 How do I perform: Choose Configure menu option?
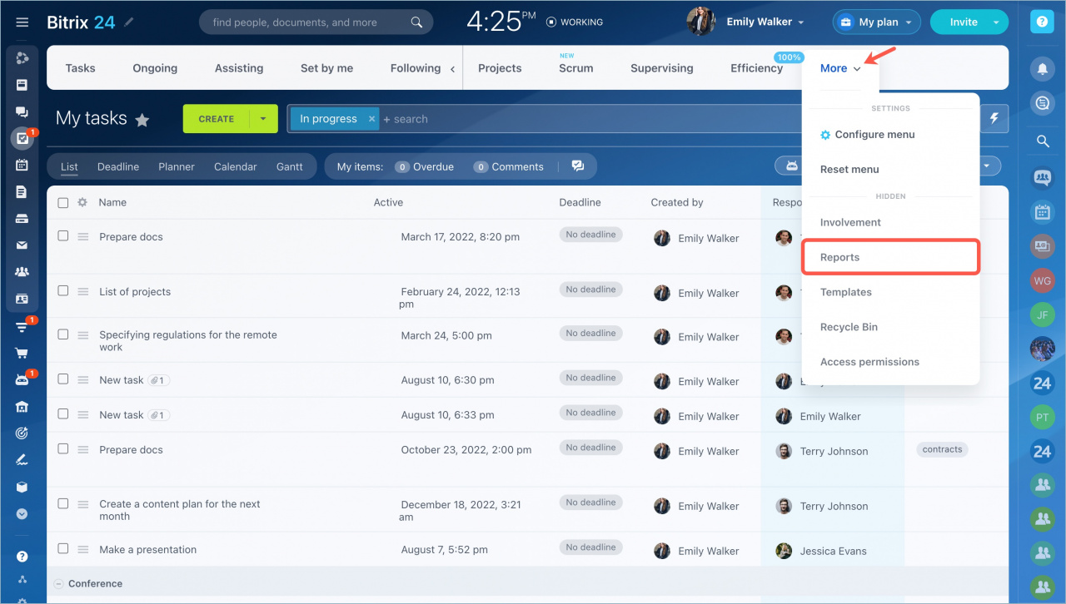874,134
